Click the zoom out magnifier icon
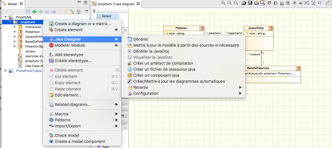The image size is (332, 148). [x=236, y=3]
